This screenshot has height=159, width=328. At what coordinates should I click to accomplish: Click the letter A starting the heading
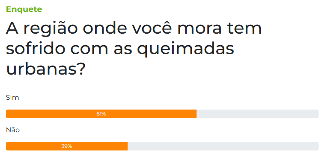click(x=12, y=28)
